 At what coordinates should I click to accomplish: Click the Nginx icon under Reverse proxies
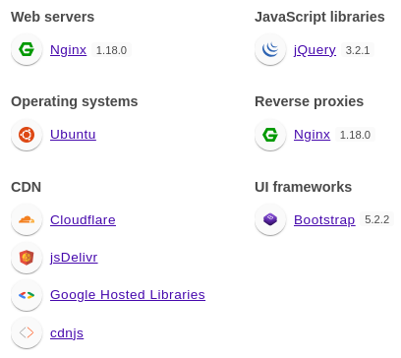270,135
